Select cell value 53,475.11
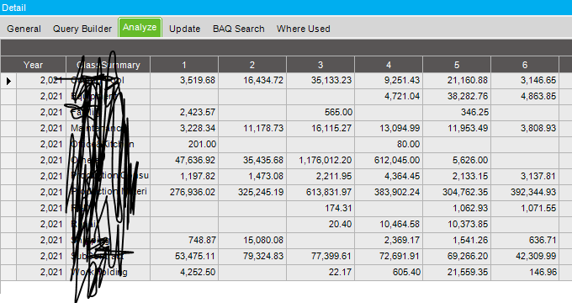The image size is (572, 303). [x=184, y=256]
